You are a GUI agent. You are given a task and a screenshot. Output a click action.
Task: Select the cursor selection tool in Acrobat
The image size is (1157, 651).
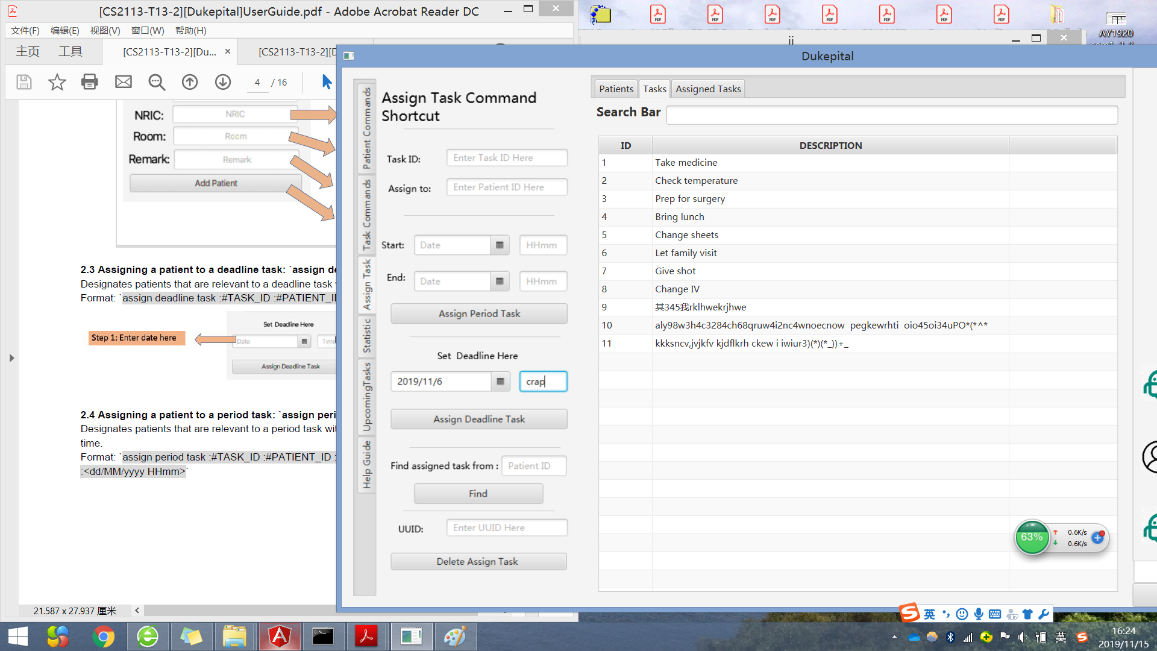(x=326, y=82)
